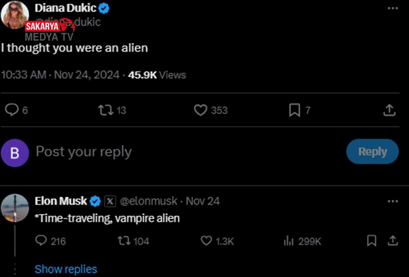Like Elon Musk's vampire alien reply
This screenshot has width=409, height=277.
(x=207, y=241)
